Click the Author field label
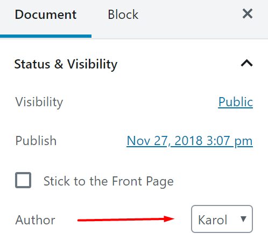 pyautogui.click(x=35, y=220)
